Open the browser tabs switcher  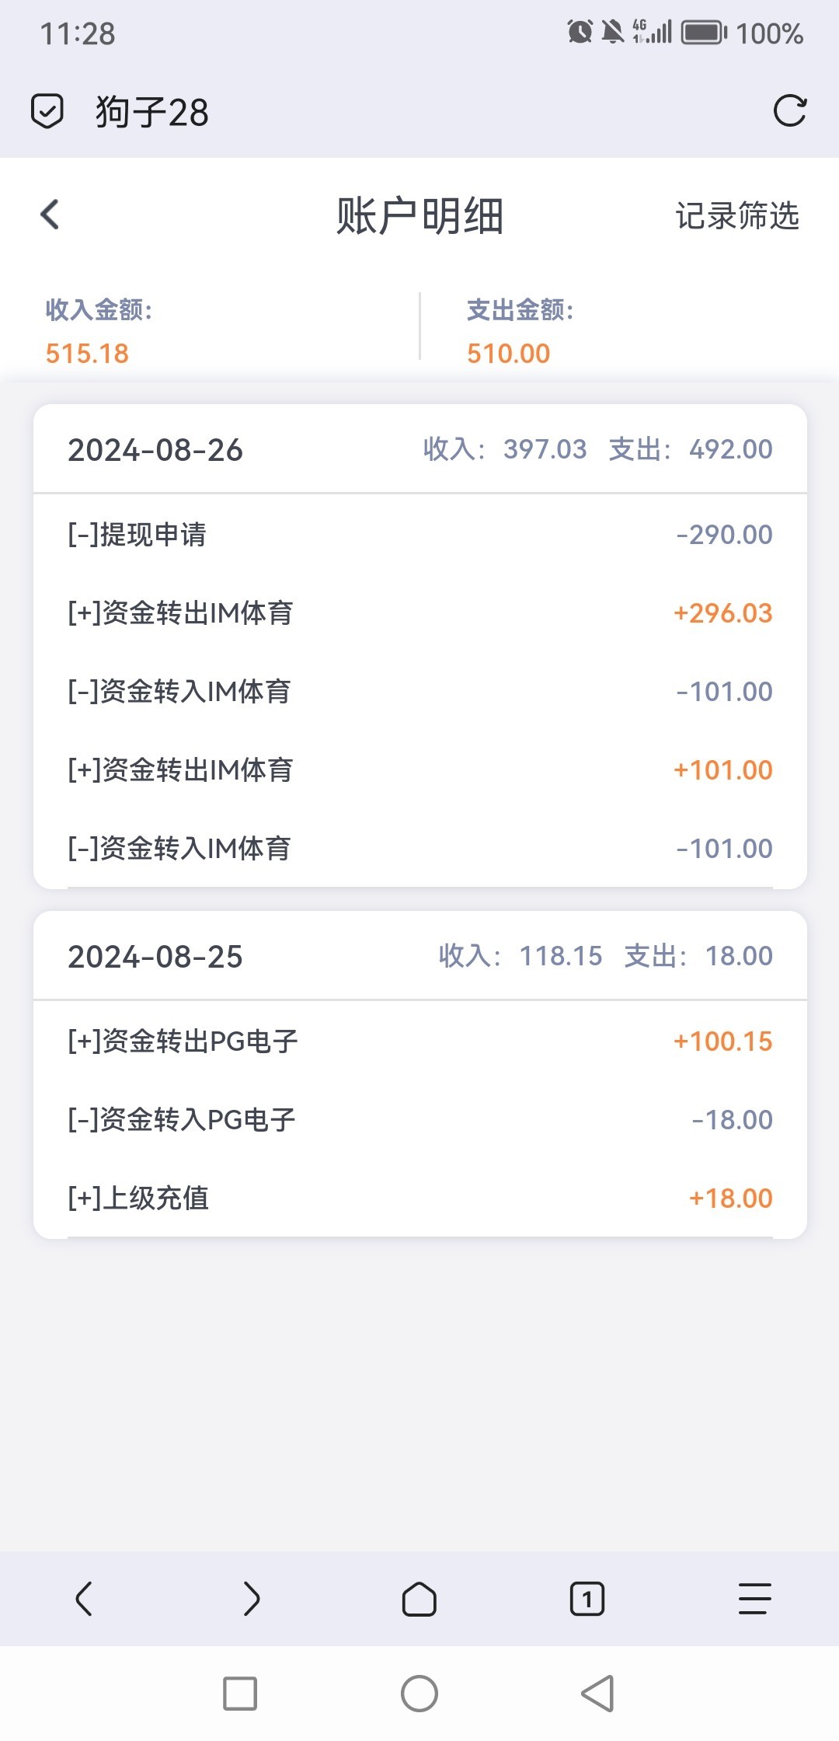[587, 1599]
